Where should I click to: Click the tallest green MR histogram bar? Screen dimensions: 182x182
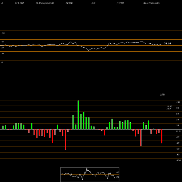click(x=78, y=115)
